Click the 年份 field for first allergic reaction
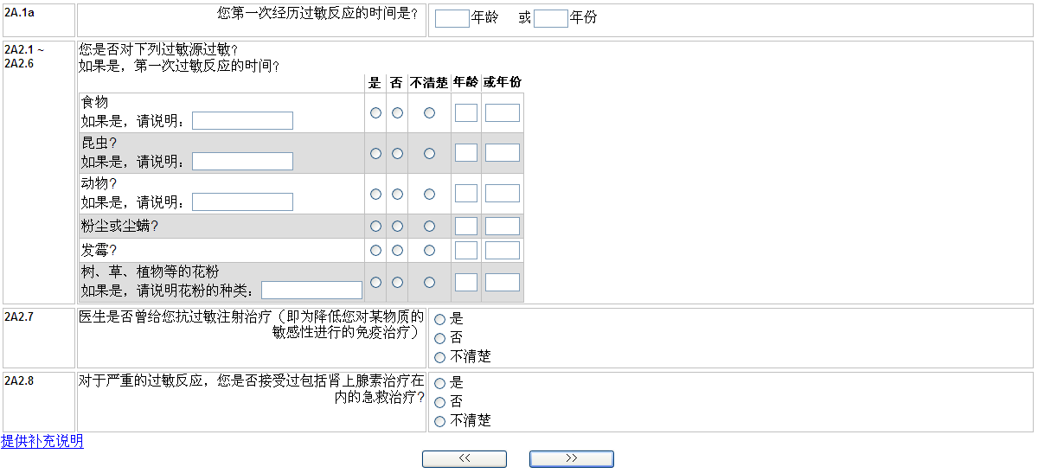The width and height of the screenshot is (1038, 473). 550,18
